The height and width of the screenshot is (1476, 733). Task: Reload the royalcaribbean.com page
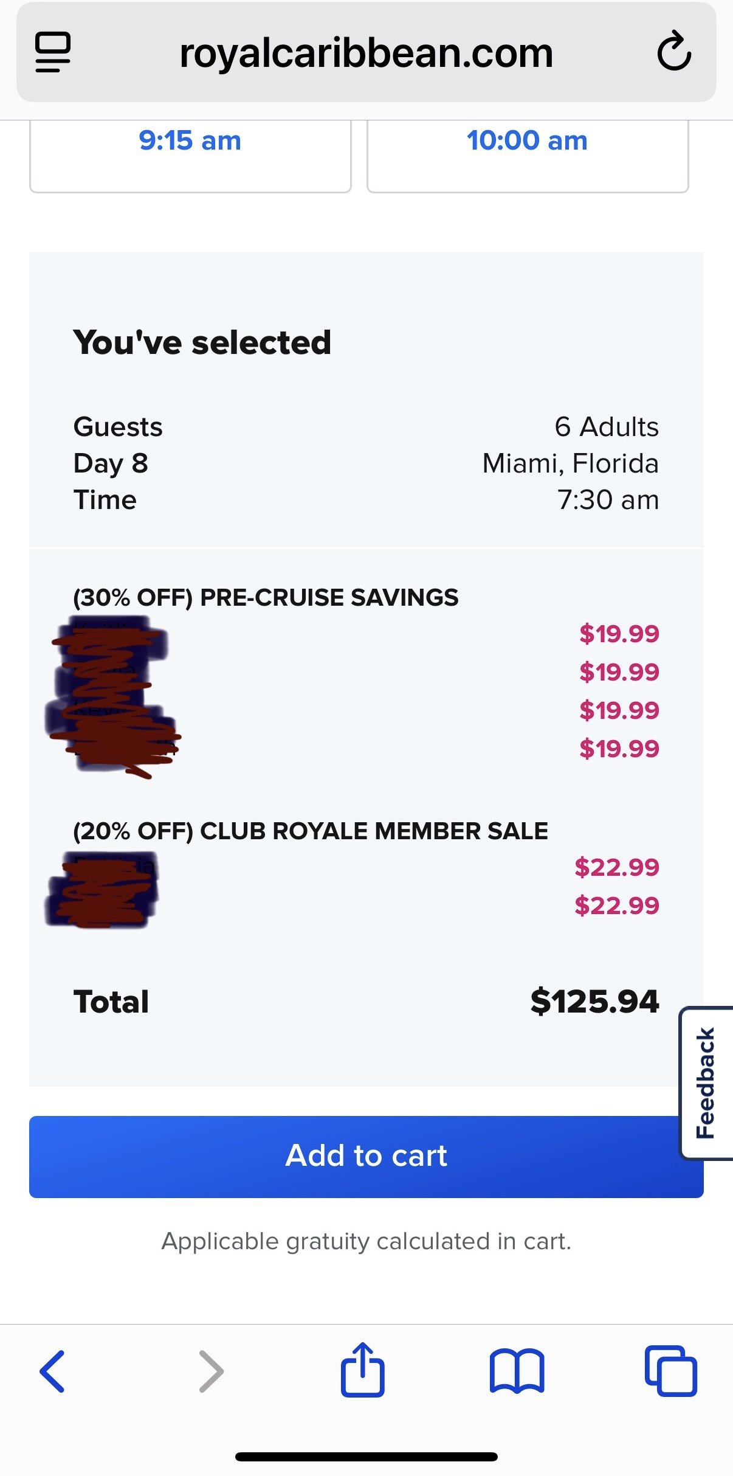(x=674, y=51)
